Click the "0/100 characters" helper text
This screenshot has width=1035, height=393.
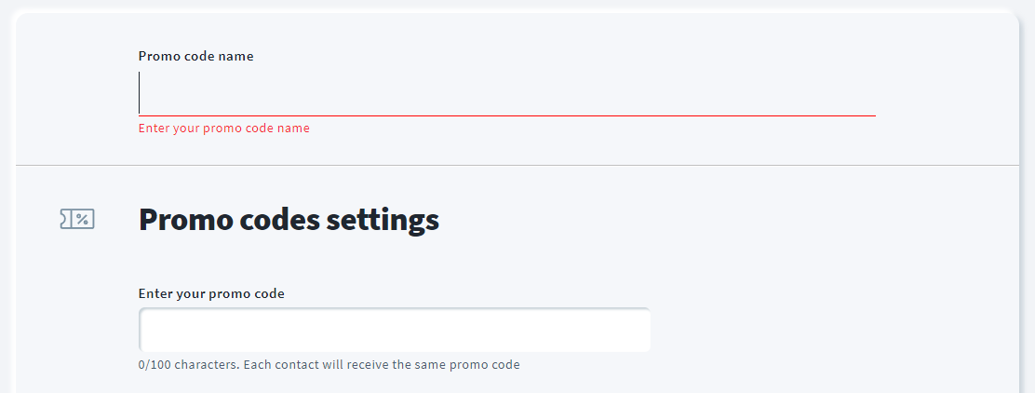pyautogui.click(x=188, y=365)
